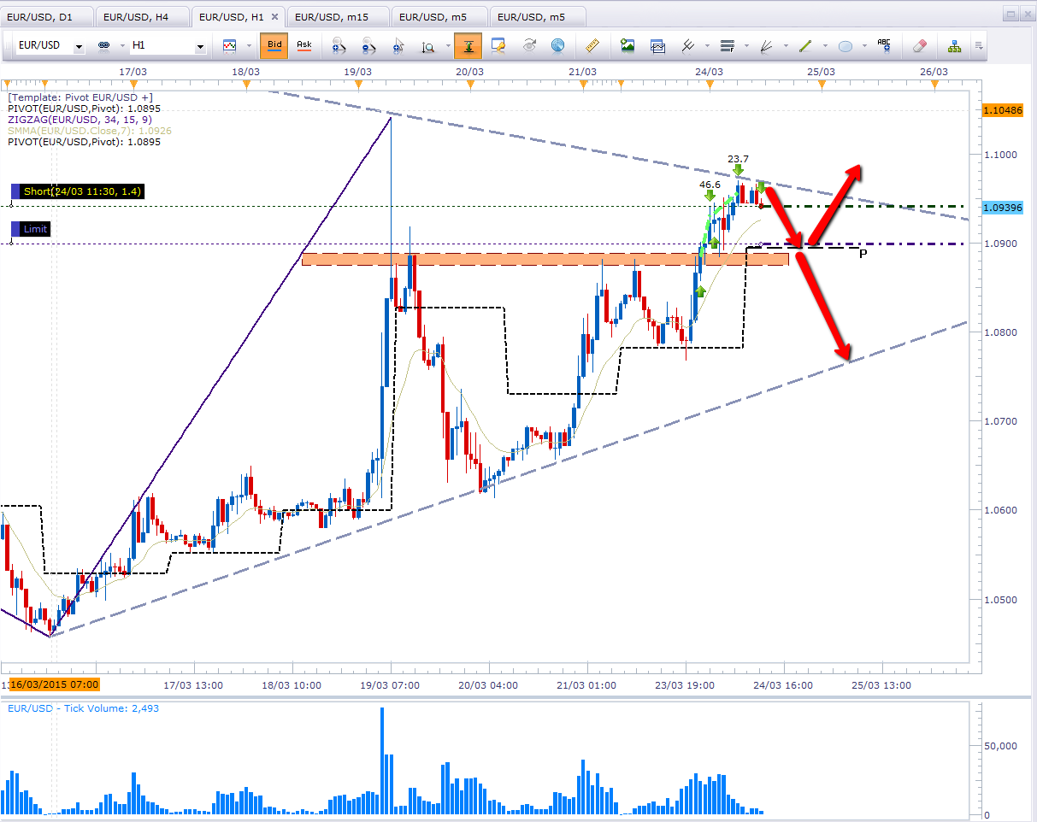Viewport: 1037px width, 822px height.
Task: Open the ABC text label tool
Action: tap(885, 44)
